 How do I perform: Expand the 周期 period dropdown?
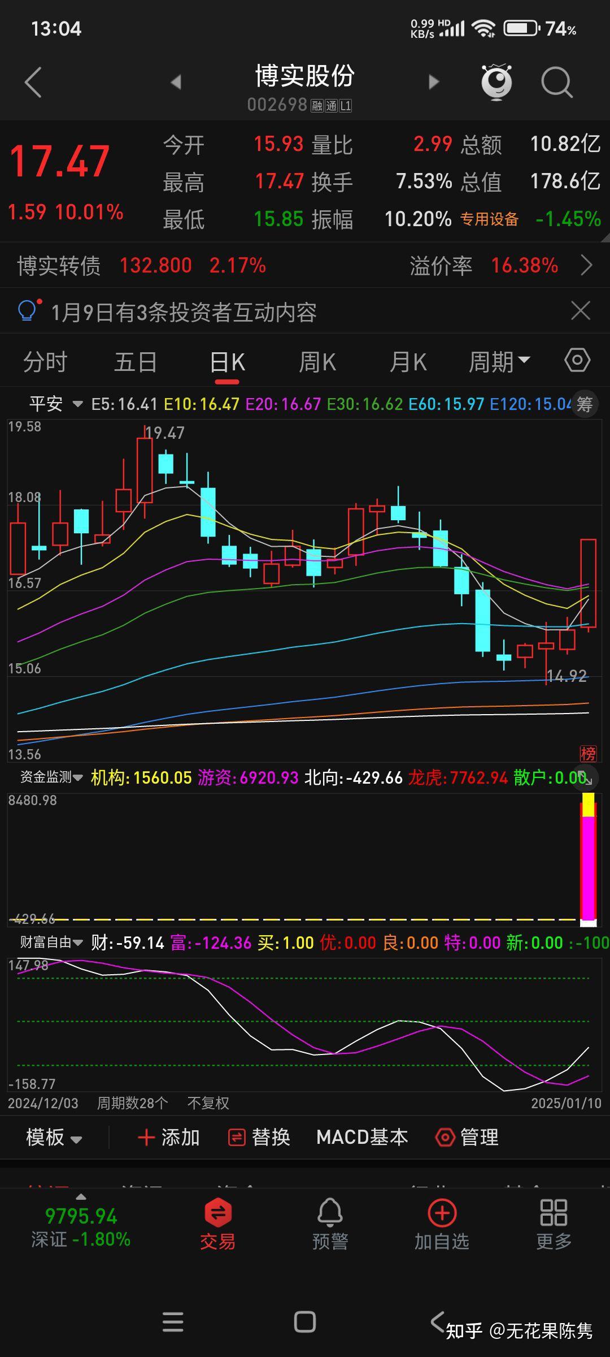[499, 362]
